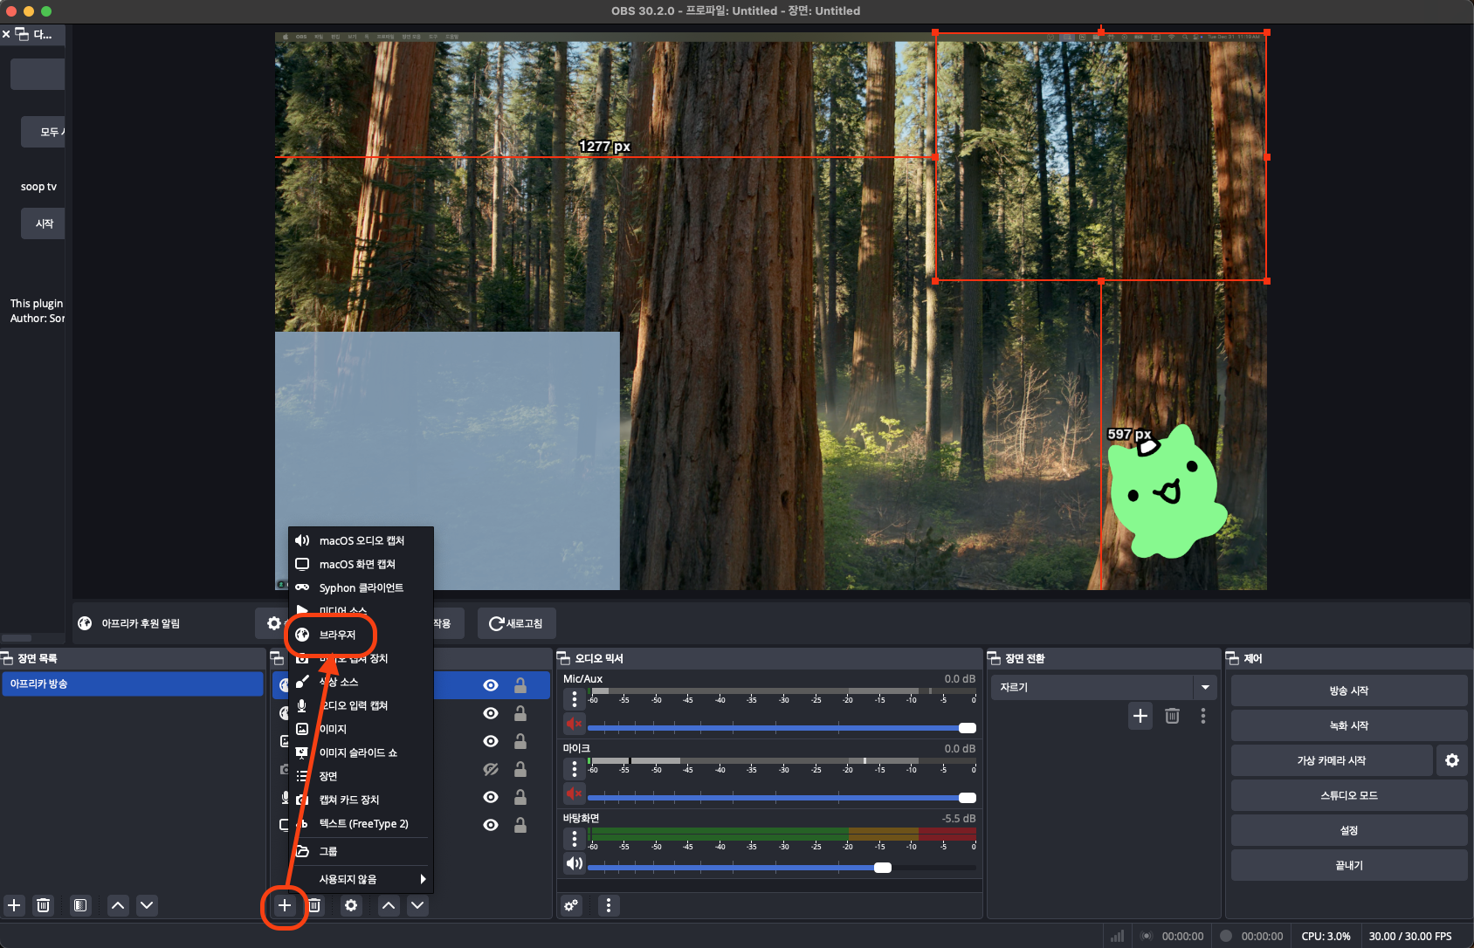The image size is (1474, 948).
Task: Toggle eye icon on third source row
Action: 491,741
